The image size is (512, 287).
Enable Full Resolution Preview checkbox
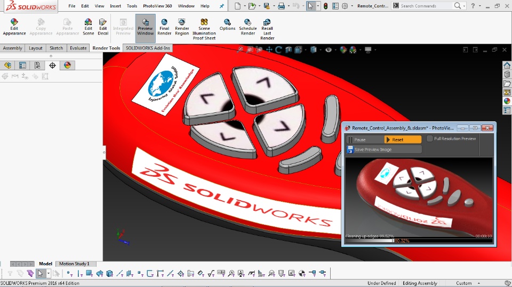[x=430, y=138]
